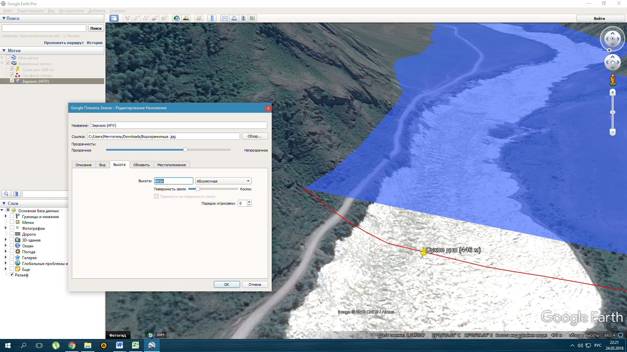627x352 pixels.
Task: Click OK in overlay dialog
Action: click(227, 285)
